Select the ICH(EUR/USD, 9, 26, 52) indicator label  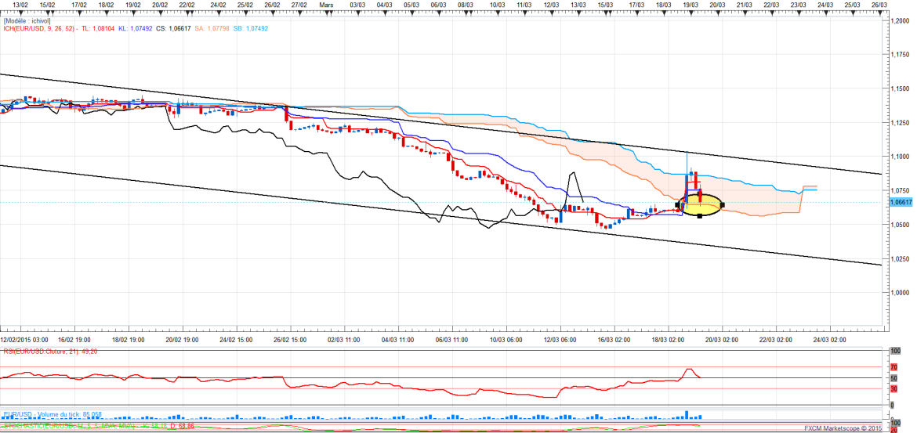tap(38, 28)
